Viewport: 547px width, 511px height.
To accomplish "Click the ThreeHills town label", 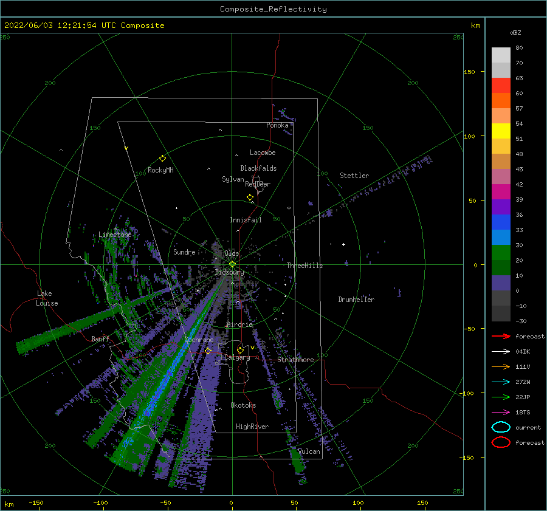I will [304, 266].
